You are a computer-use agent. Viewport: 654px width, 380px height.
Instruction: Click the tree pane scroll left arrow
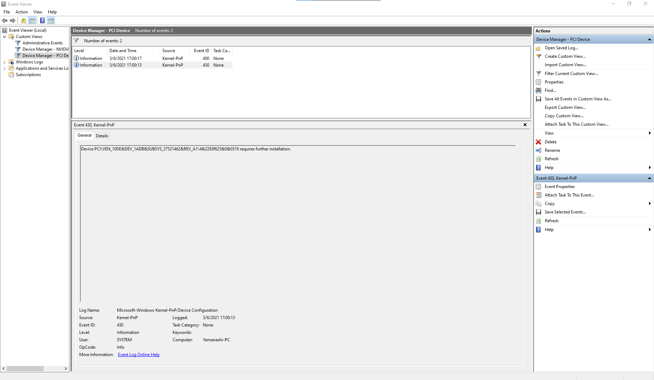(4, 368)
